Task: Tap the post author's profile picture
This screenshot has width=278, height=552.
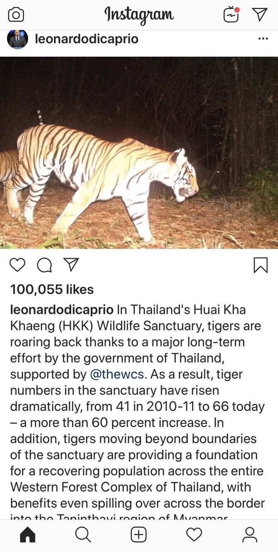Action: click(x=17, y=39)
